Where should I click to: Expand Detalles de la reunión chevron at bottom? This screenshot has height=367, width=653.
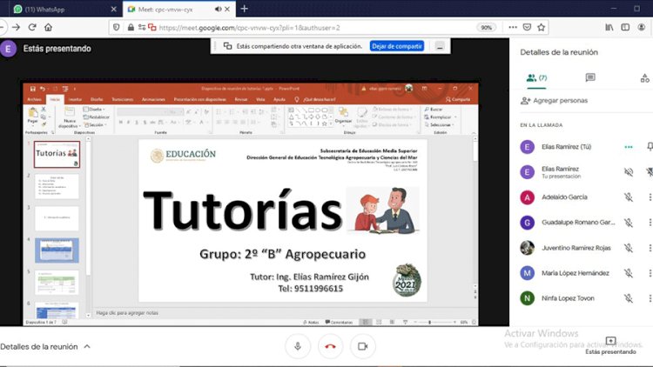click(87, 346)
